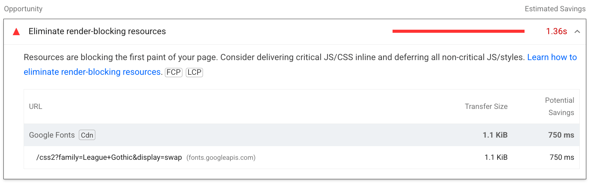Click the LCP metric badge
Screen dimensions: 589x183
pyautogui.click(x=194, y=72)
